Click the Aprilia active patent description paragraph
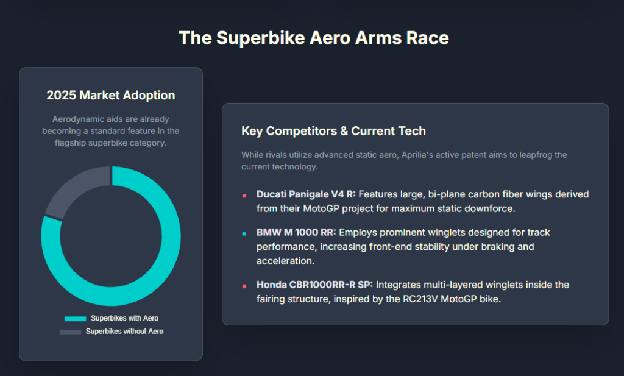 404,160
